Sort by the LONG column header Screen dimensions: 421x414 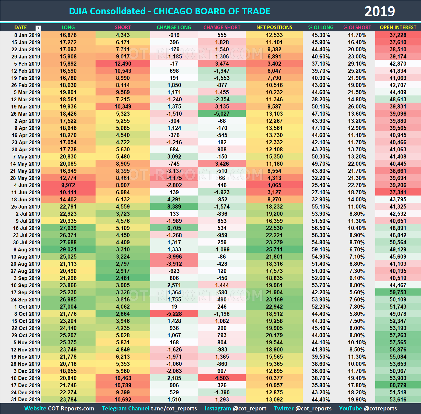coord(68,28)
